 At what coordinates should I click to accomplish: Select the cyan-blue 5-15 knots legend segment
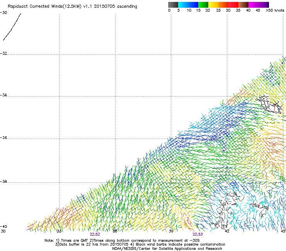pyautogui.click(x=188, y=5)
